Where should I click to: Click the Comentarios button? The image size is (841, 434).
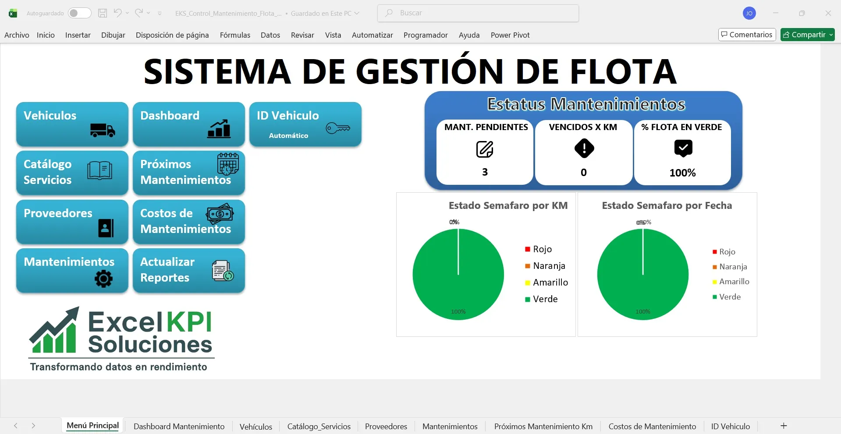(746, 34)
